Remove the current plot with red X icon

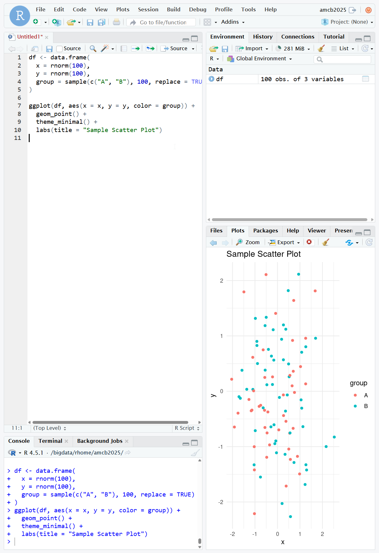coord(309,242)
